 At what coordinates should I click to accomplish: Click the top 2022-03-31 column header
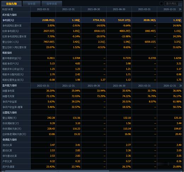pos(43,9)
